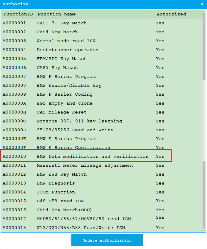This screenshot has height=249, width=207.
Task: Close the Authorize dialog window
Action: click(x=202, y=4)
